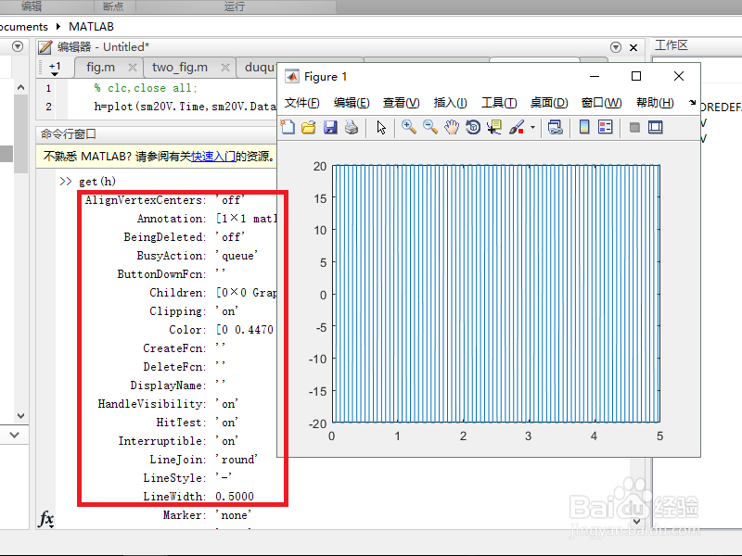Open the 快速入门 link

(x=213, y=156)
